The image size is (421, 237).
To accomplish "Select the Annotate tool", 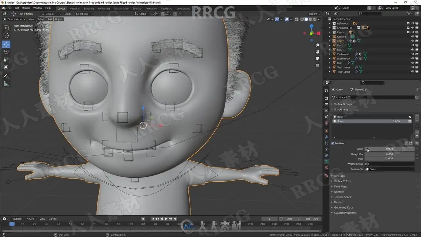I will coord(6,76).
